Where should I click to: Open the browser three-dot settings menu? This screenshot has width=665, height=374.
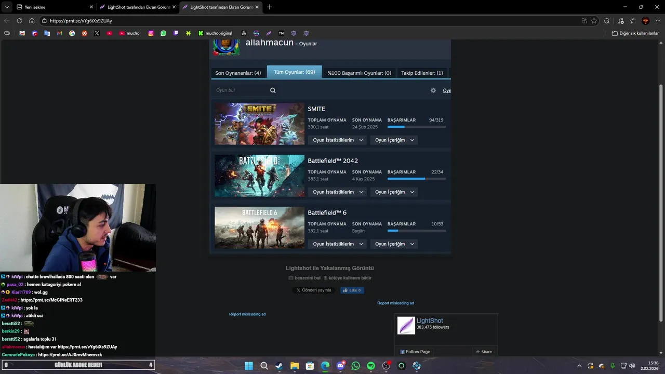point(658,21)
